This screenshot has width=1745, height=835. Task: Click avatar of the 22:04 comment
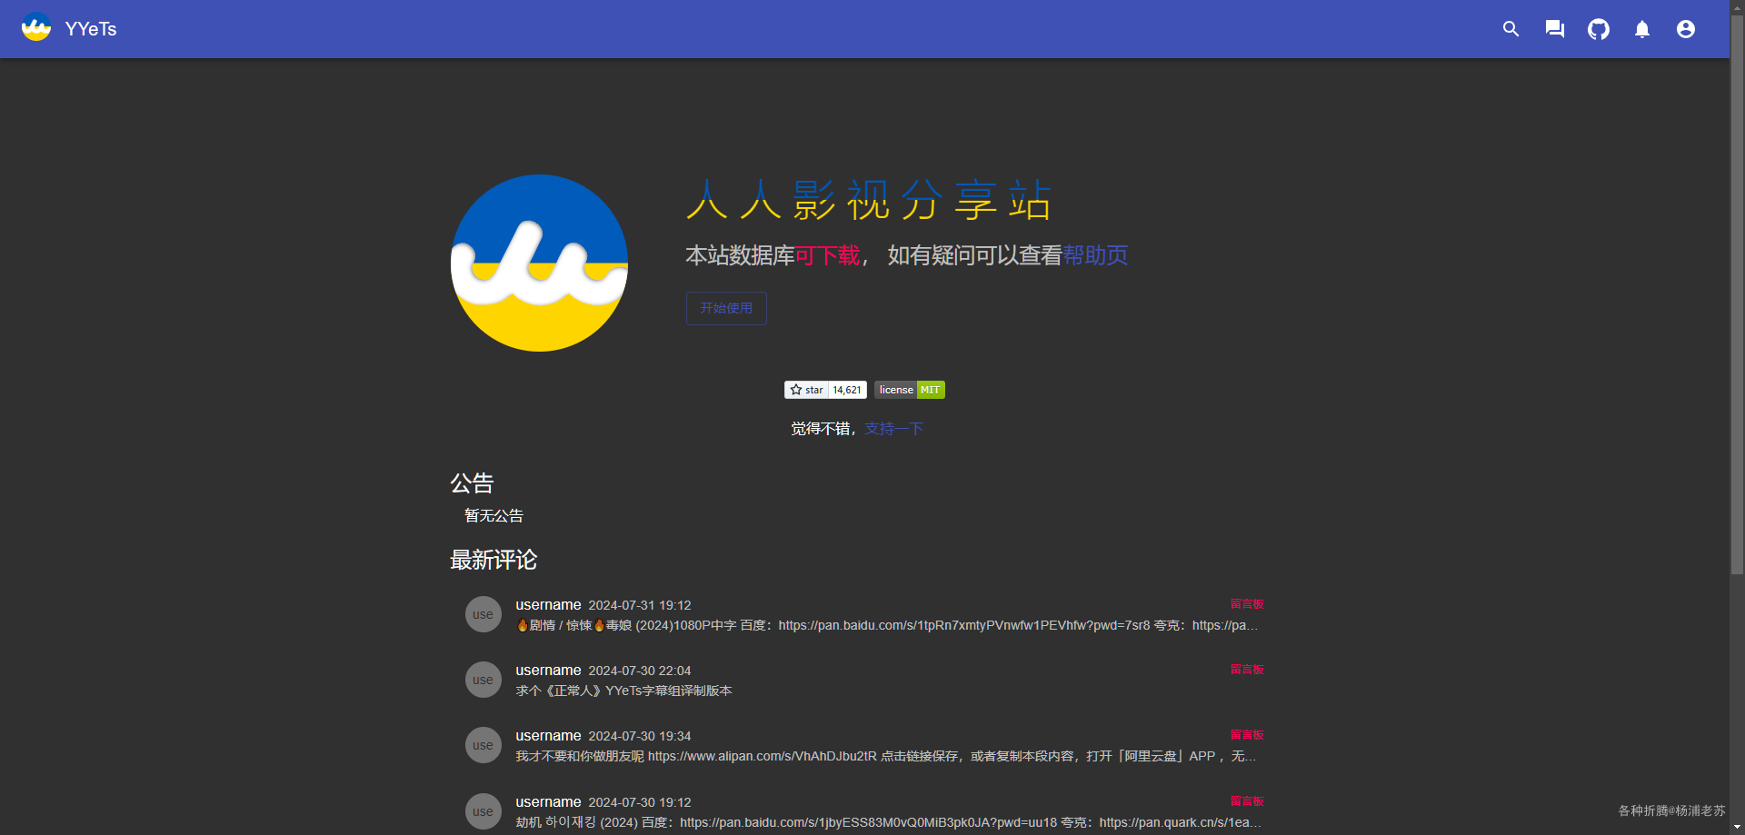(484, 680)
